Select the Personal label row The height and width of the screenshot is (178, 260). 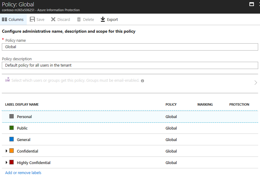pyautogui.click(x=130, y=117)
